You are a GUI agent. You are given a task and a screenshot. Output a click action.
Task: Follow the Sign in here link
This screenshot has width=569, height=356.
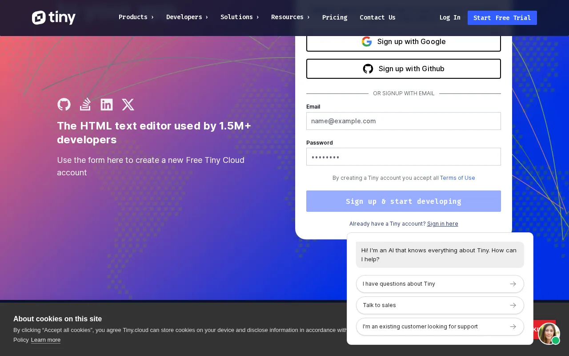443,224
